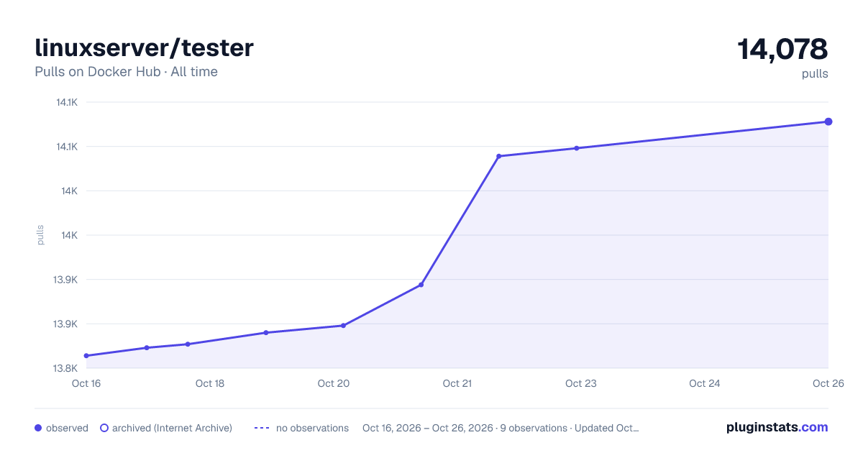863x453 pixels.
Task: Click the Oct 20 x-axis label
Action: pyautogui.click(x=334, y=383)
